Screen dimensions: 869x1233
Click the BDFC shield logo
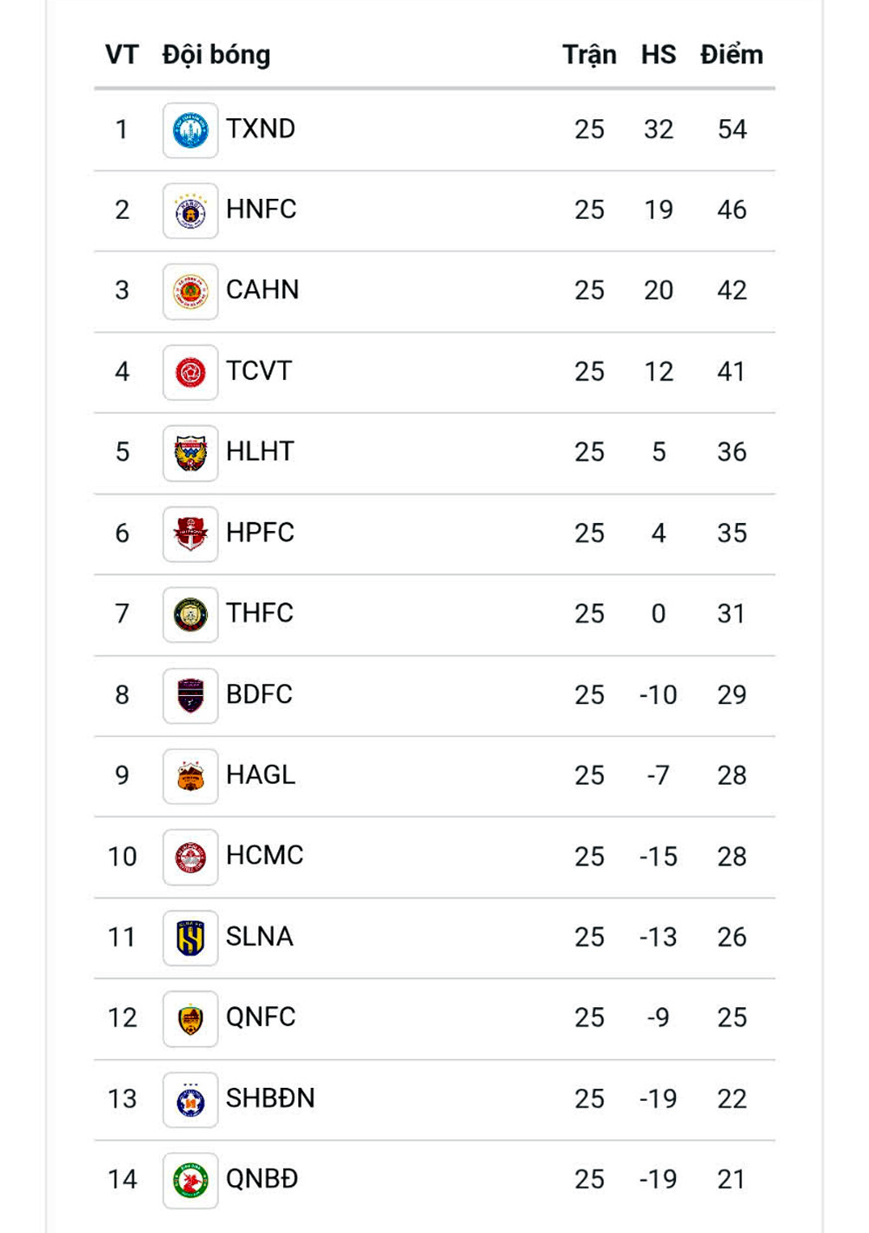(x=190, y=696)
